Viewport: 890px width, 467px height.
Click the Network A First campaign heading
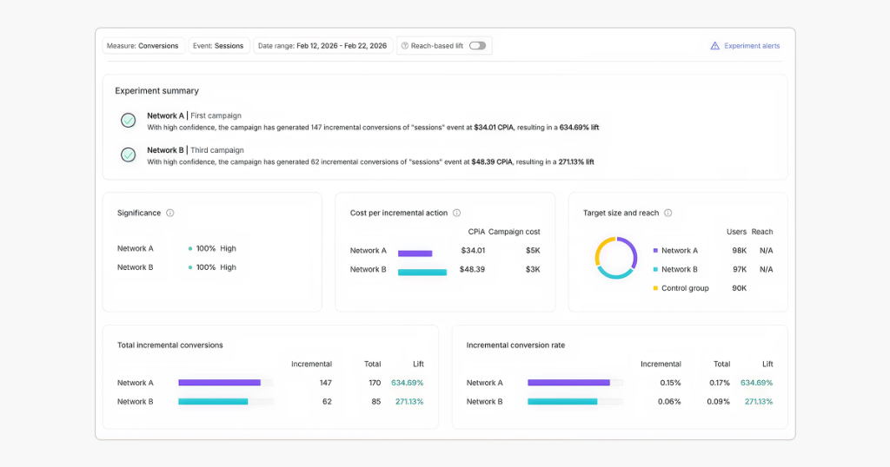[x=194, y=115]
